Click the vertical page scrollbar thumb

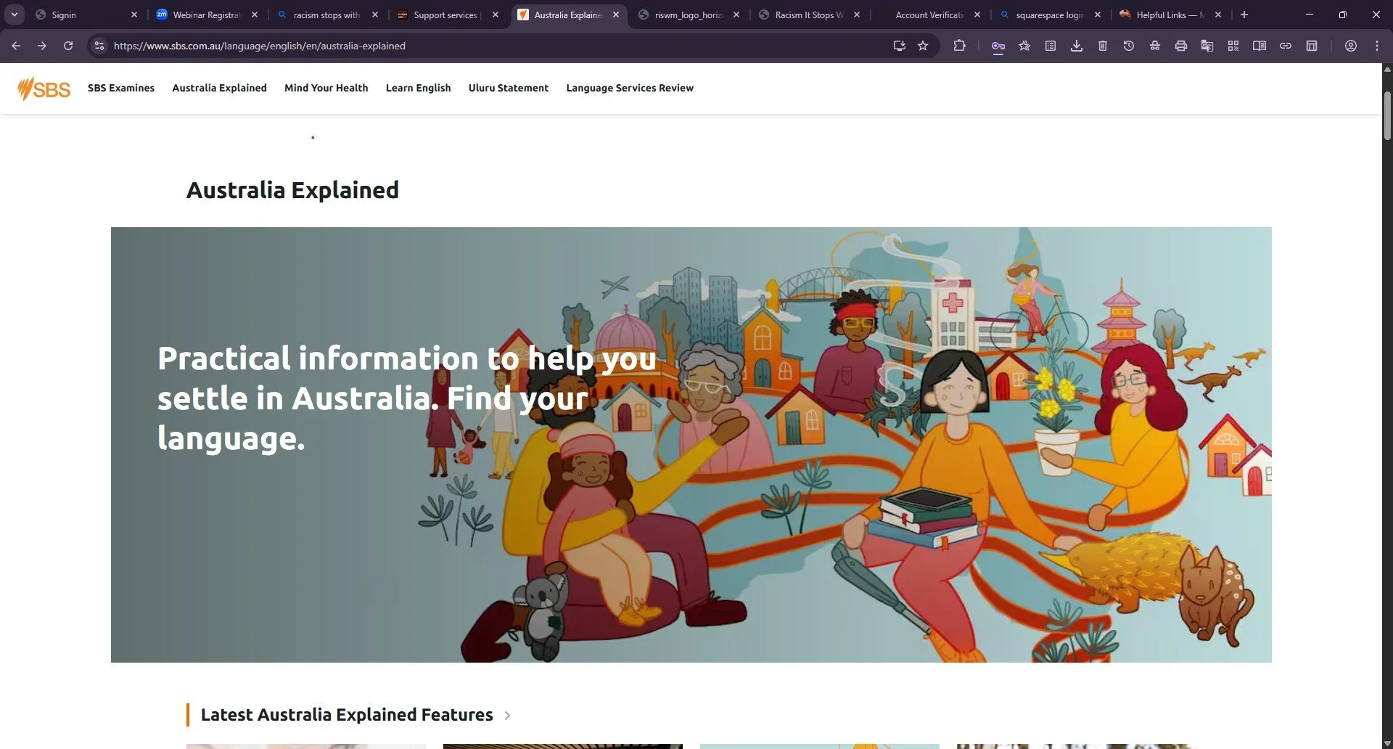click(1387, 116)
